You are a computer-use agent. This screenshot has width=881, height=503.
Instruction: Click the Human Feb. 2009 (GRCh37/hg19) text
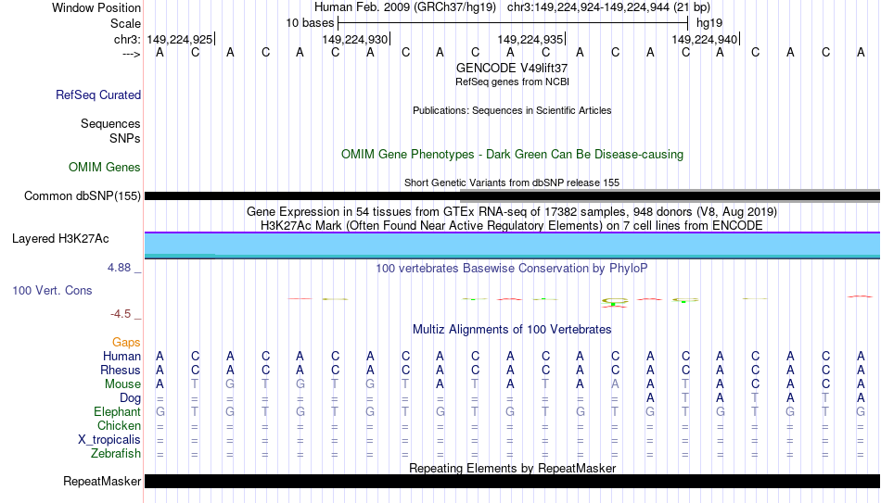(x=405, y=7)
